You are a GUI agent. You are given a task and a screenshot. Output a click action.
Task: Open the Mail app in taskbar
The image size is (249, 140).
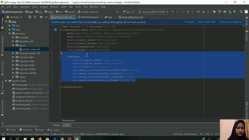(x=47, y=138)
